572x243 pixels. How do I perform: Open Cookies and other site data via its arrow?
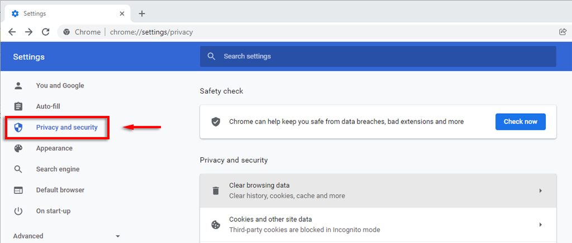540,225
